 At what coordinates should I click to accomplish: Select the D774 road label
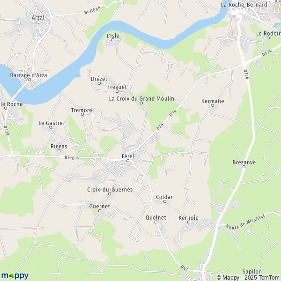[x=246, y=74]
